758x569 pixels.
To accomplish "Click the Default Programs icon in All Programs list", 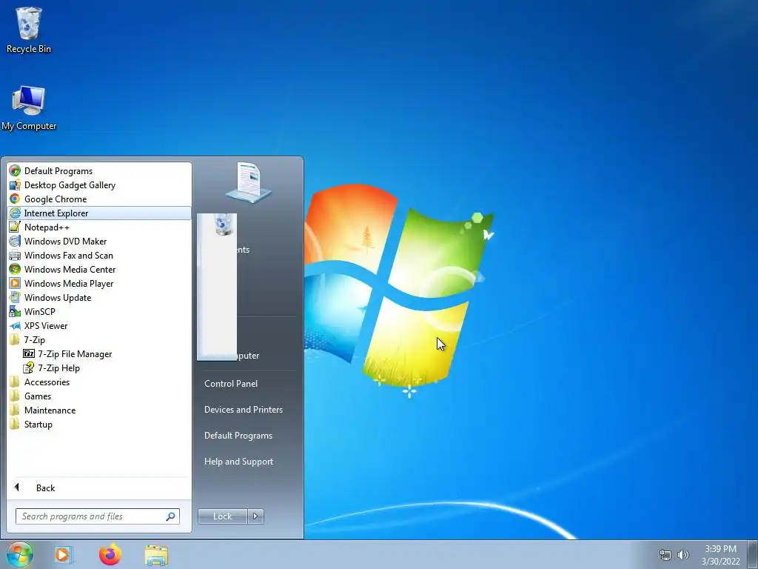I will 15,171.
